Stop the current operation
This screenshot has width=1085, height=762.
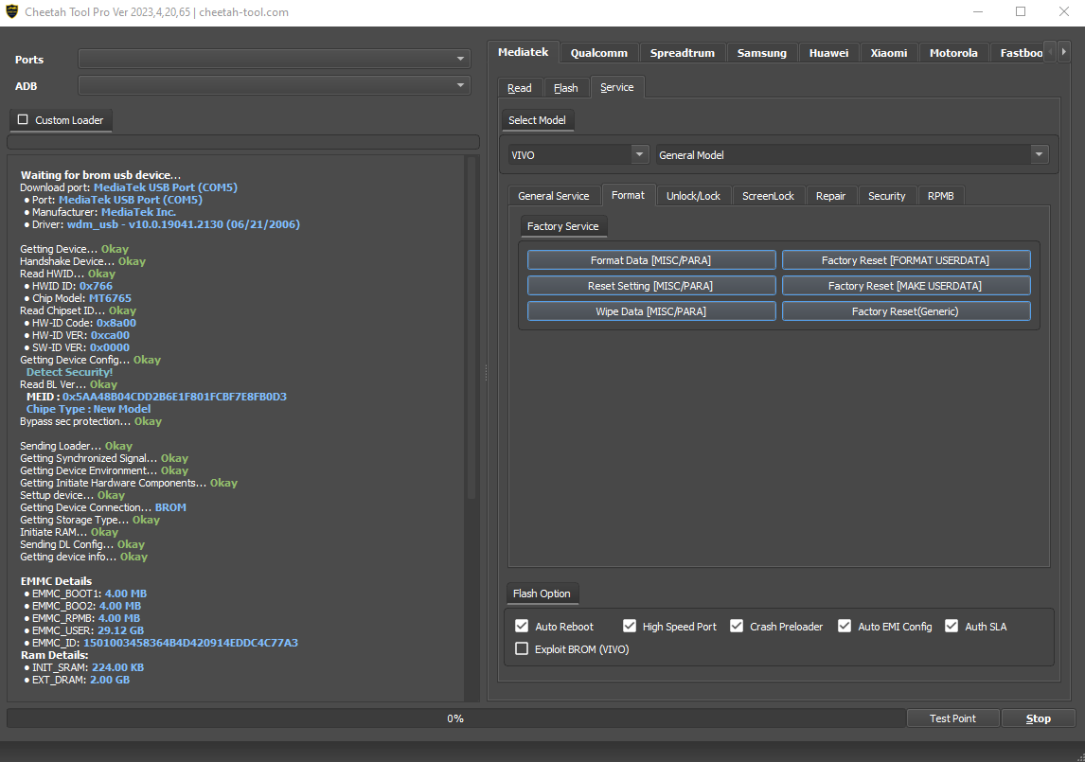pyautogui.click(x=1038, y=718)
